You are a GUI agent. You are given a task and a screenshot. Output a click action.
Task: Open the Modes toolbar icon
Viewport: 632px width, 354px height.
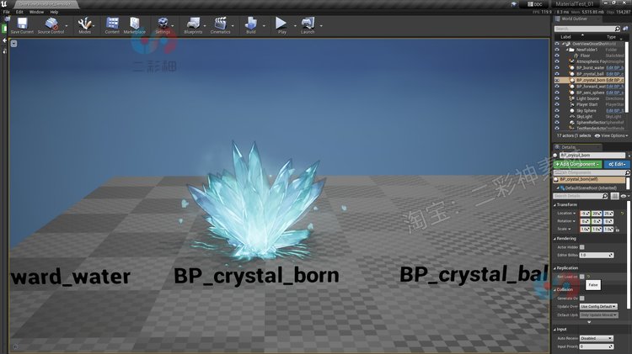tap(84, 25)
